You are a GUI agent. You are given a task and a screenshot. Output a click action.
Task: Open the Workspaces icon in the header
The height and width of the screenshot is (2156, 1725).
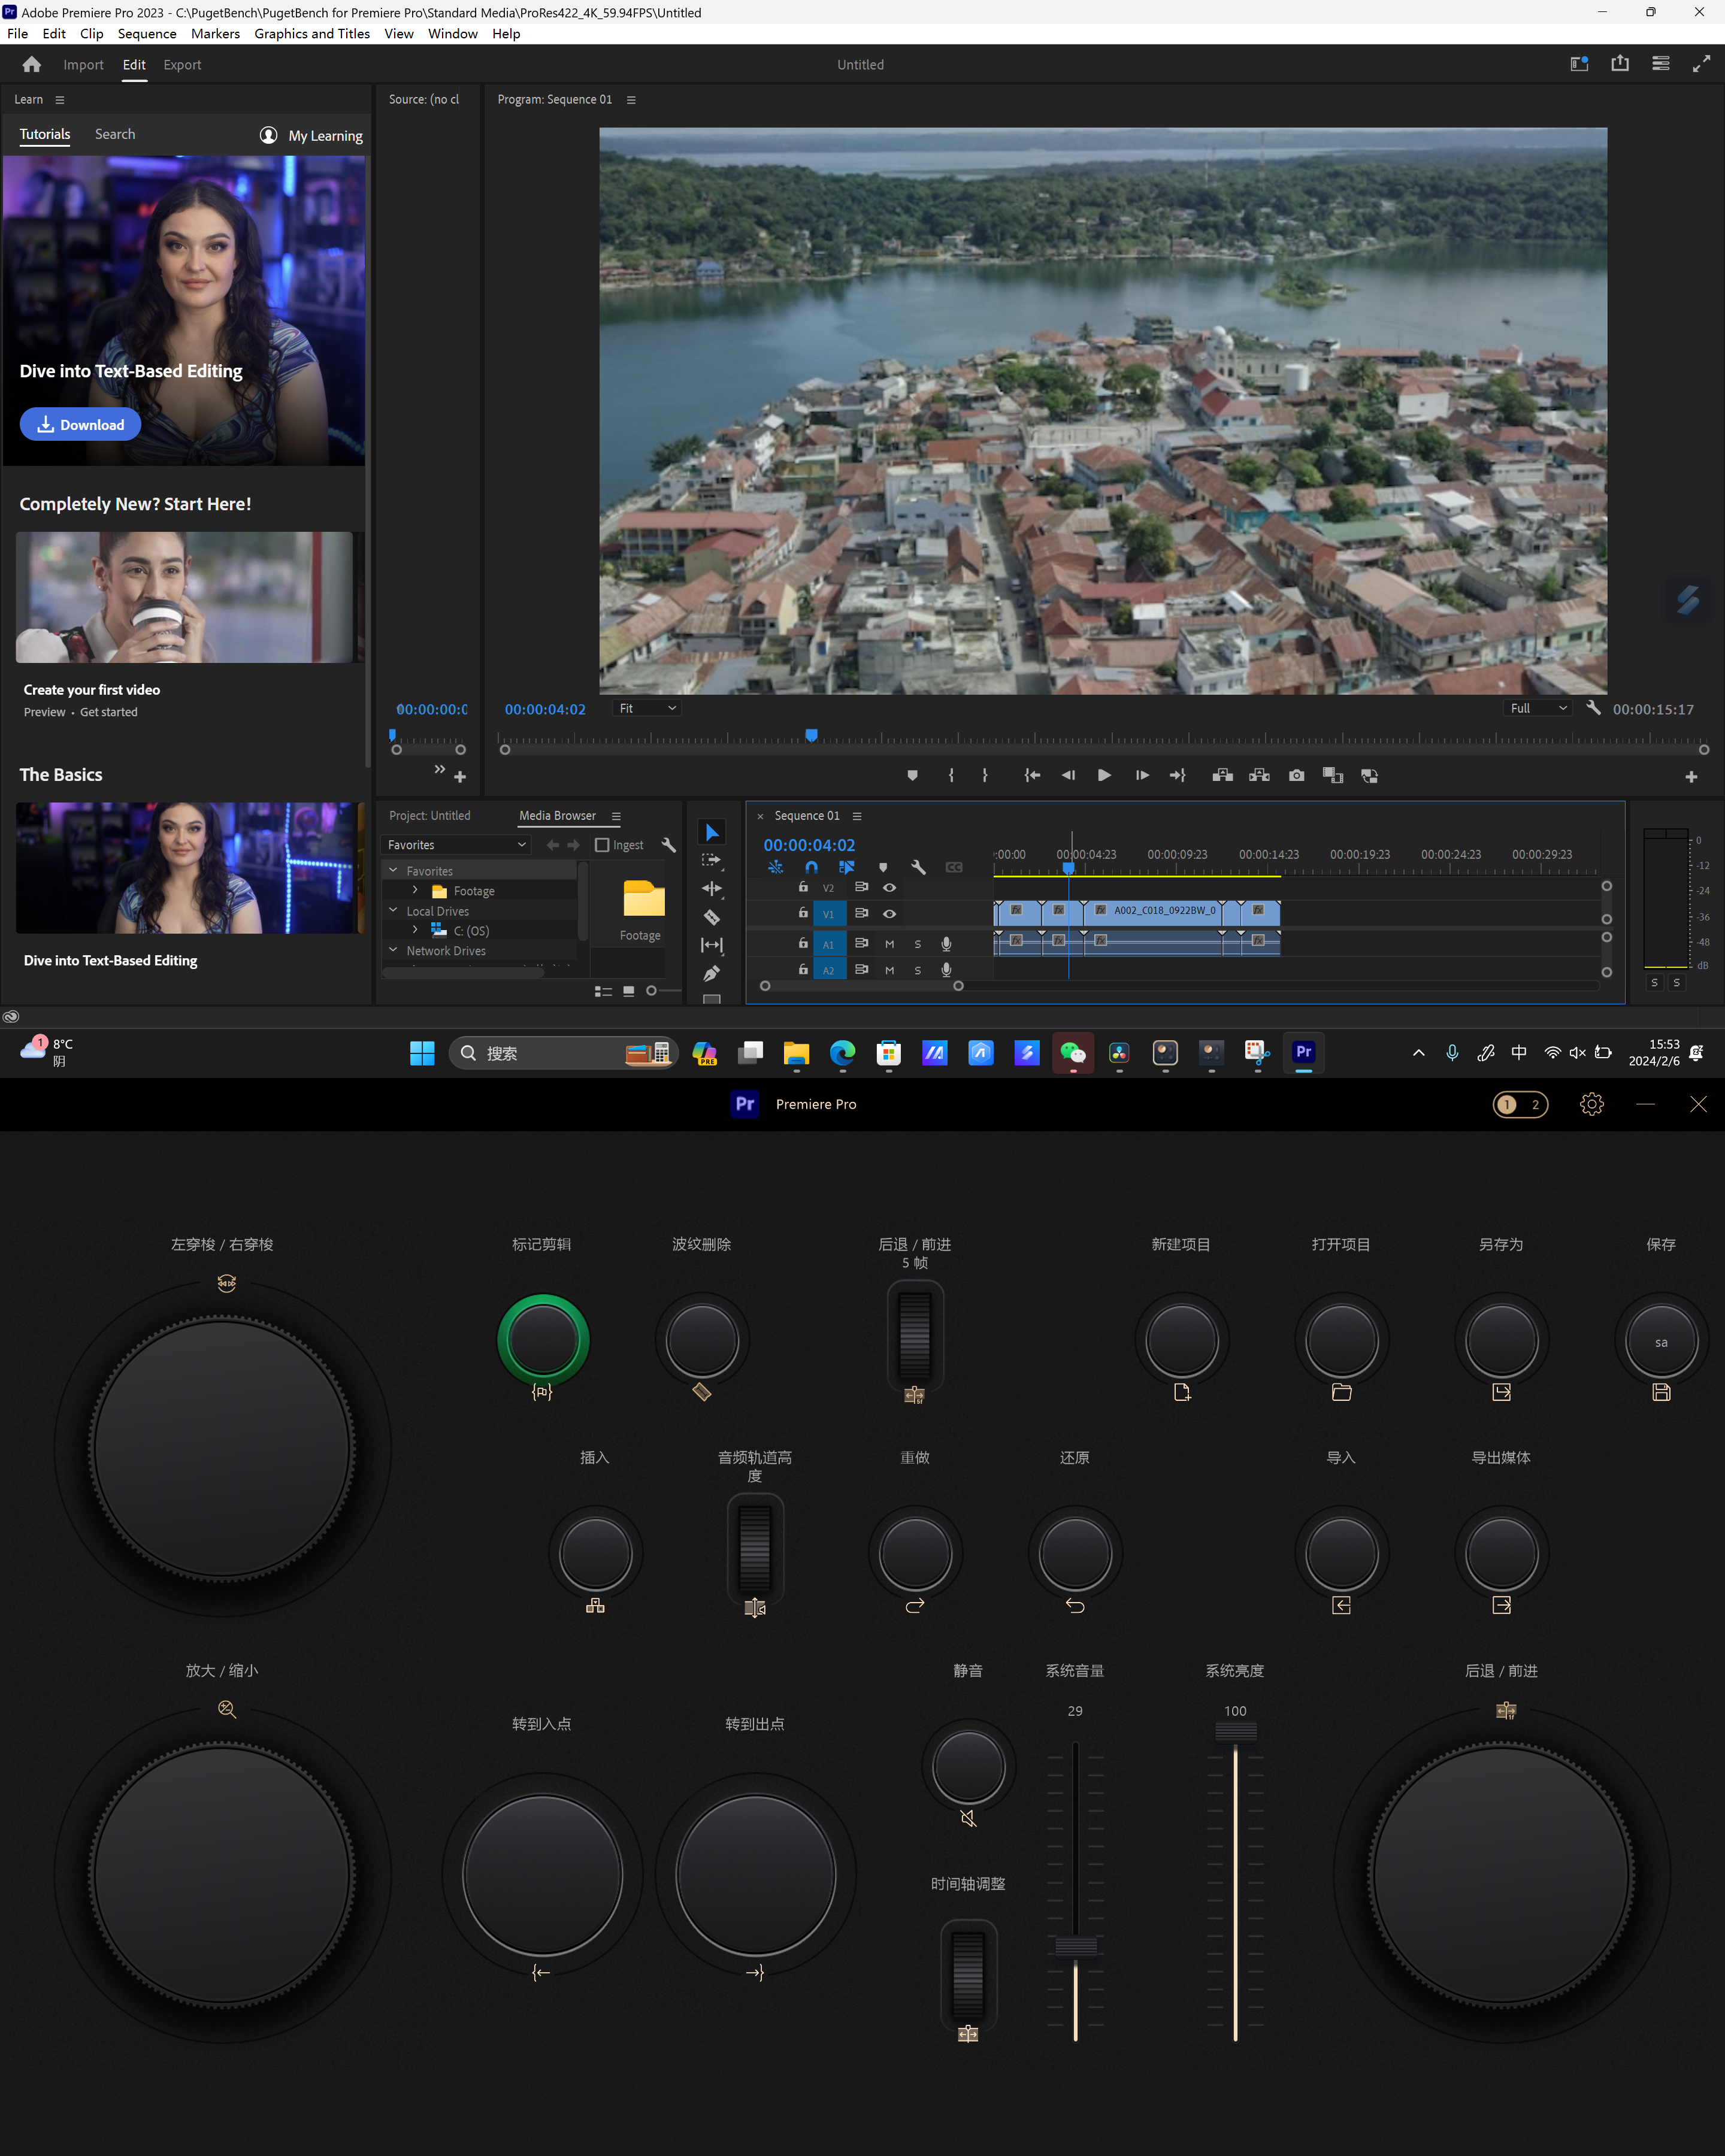(x=1579, y=64)
